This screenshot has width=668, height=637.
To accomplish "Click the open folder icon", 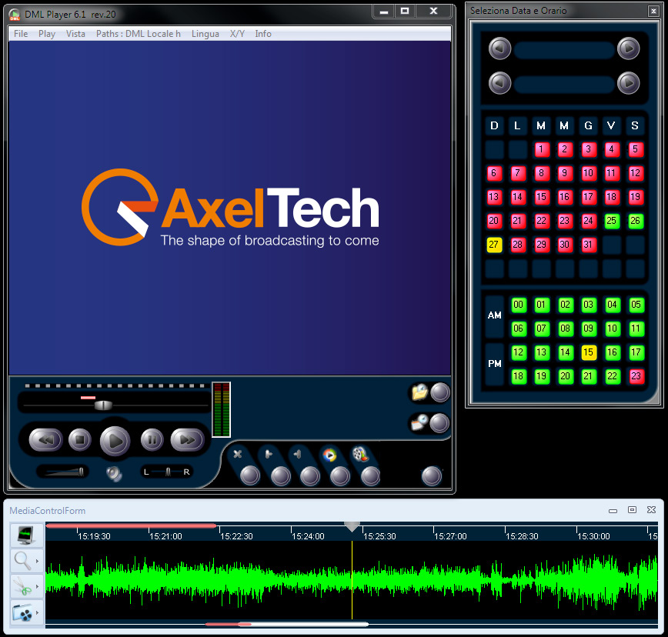I will (x=419, y=392).
